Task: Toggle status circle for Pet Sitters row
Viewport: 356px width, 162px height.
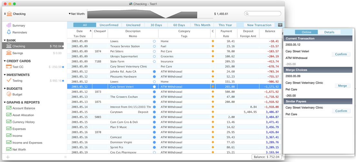Action: (154, 51)
